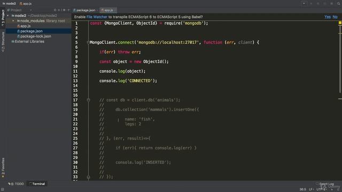Open the run configuration dropdown
The height and width of the screenshot is (192, 342).
tap(304, 4)
